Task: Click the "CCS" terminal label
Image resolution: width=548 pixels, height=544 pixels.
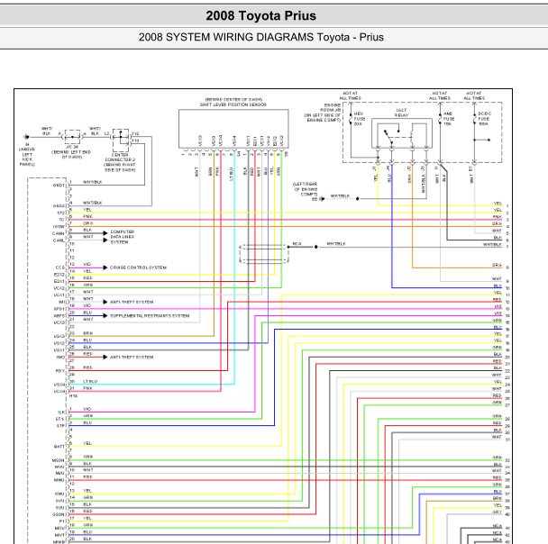Action: tap(60, 267)
